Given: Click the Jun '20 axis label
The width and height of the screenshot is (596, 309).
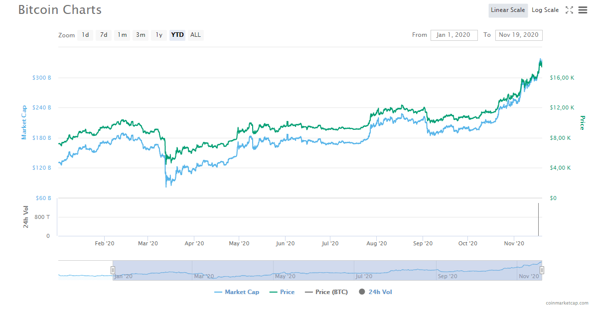Looking at the screenshot, I should (x=285, y=243).
